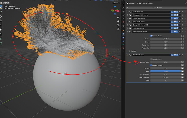The width and height of the screenshot is (187, 118).
Task: Toggle attribute input for Length Factor
Action: tap(182, 62)
